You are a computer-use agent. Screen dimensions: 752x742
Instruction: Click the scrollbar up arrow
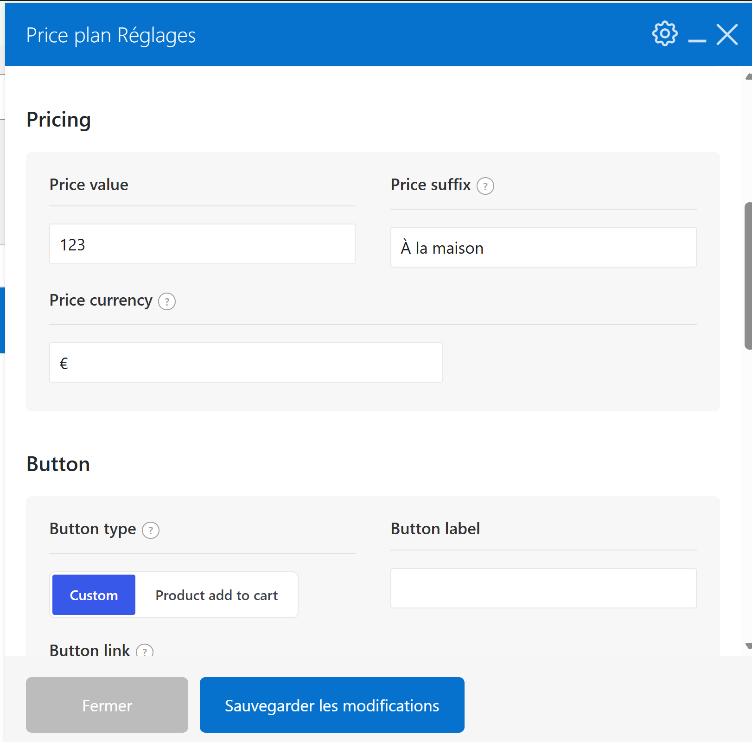click(748, 77)
